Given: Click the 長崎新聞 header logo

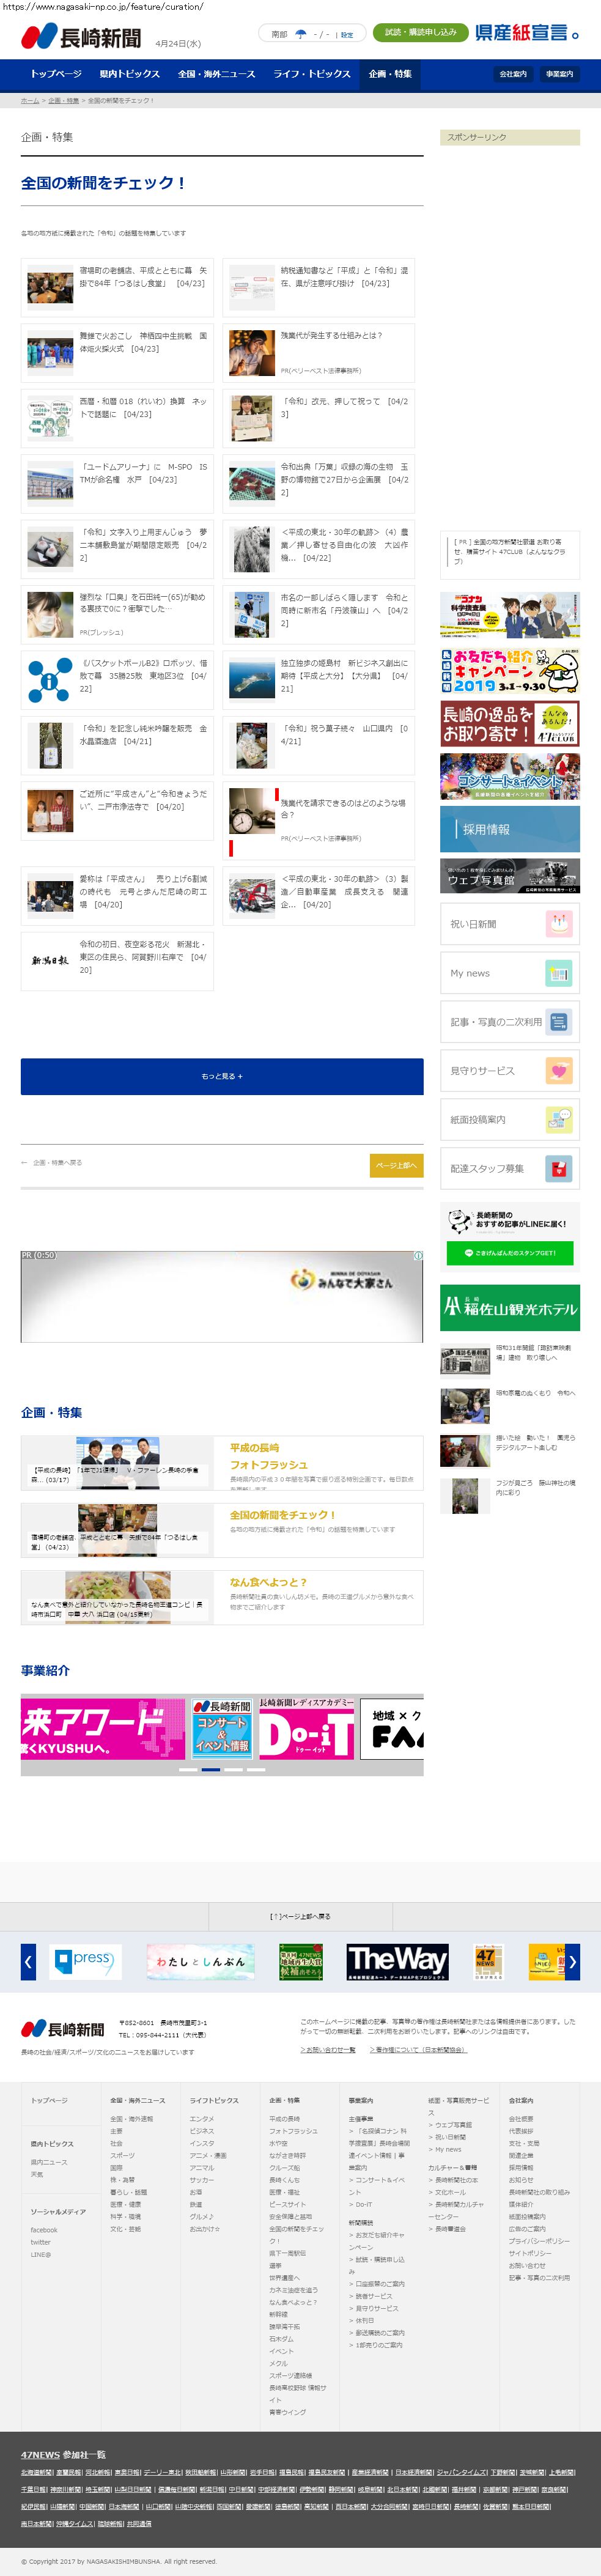Looking at the screenshot, I should click(x=81, y=37).
